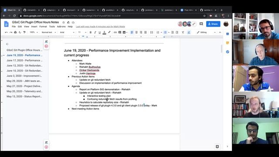Click the blue Share button

[x=213, y=24]
